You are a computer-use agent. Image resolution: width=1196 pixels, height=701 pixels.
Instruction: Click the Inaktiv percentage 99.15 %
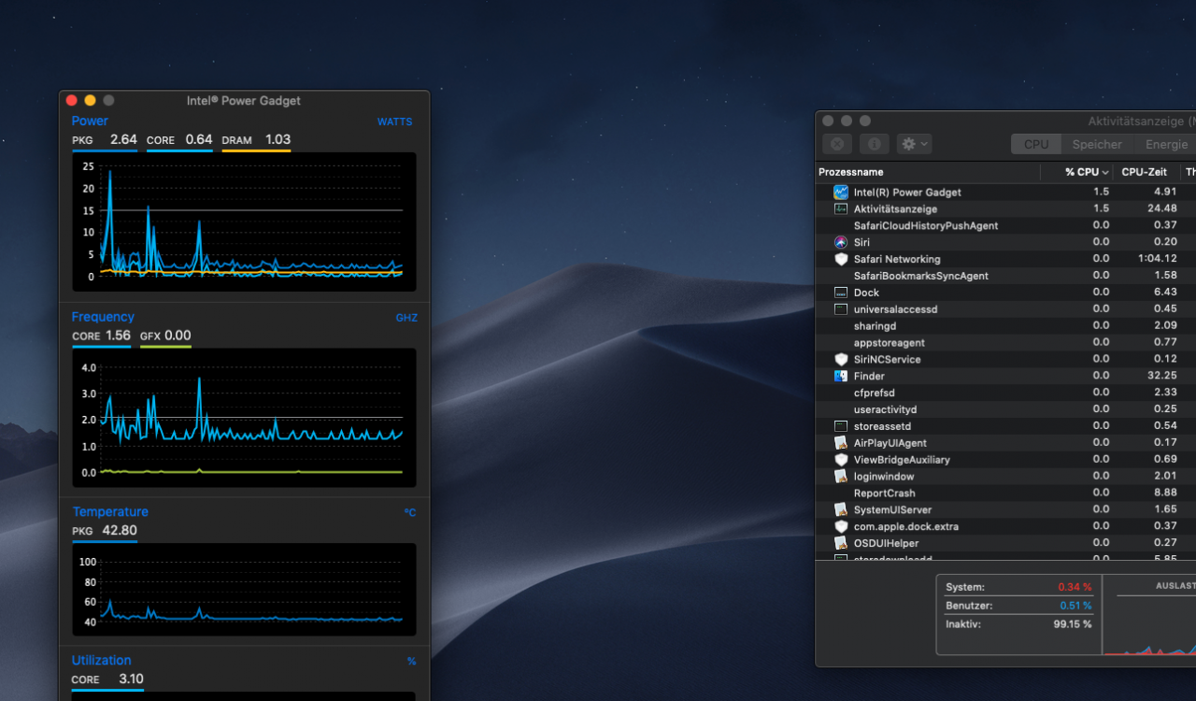pyautogui.click(x=1072, y=624)
